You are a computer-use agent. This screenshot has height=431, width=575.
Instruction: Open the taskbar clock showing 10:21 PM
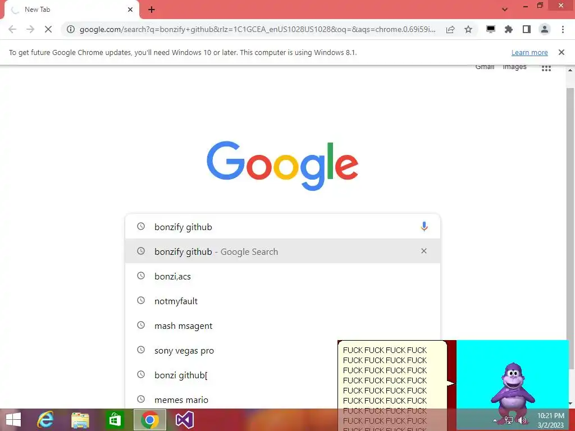click(x=551, y=420)
